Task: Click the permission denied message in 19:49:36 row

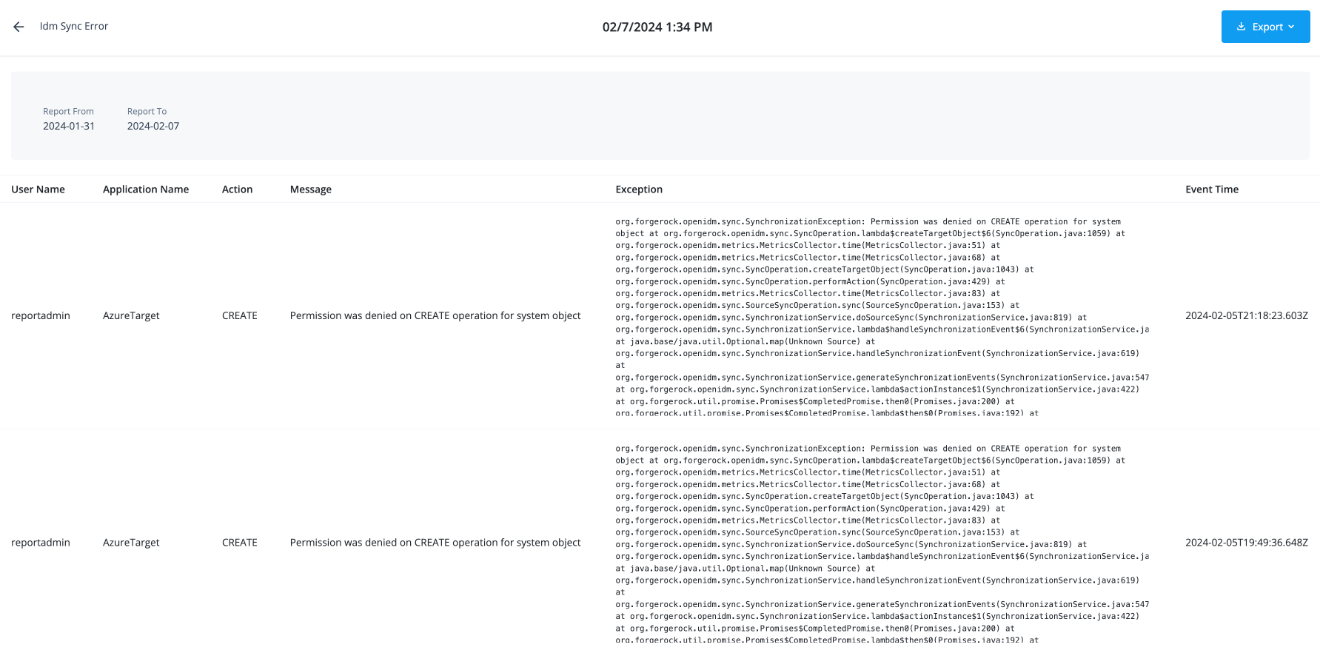Action: 435,543
